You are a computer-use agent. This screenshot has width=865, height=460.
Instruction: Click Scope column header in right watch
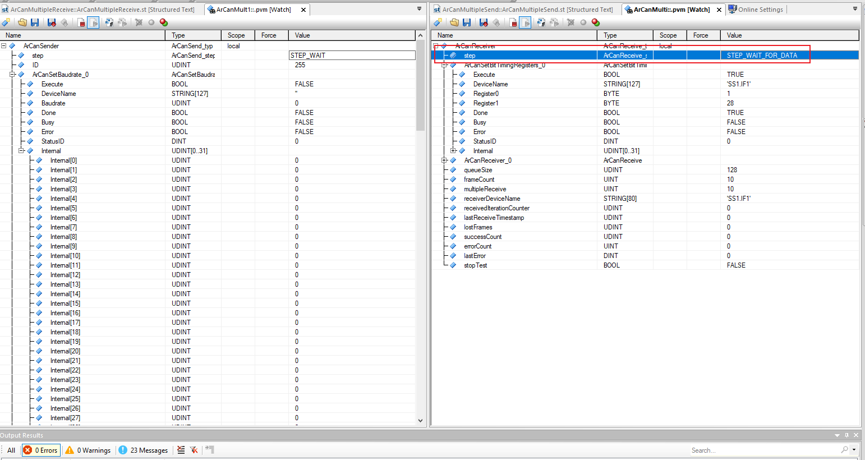(670, 35)
